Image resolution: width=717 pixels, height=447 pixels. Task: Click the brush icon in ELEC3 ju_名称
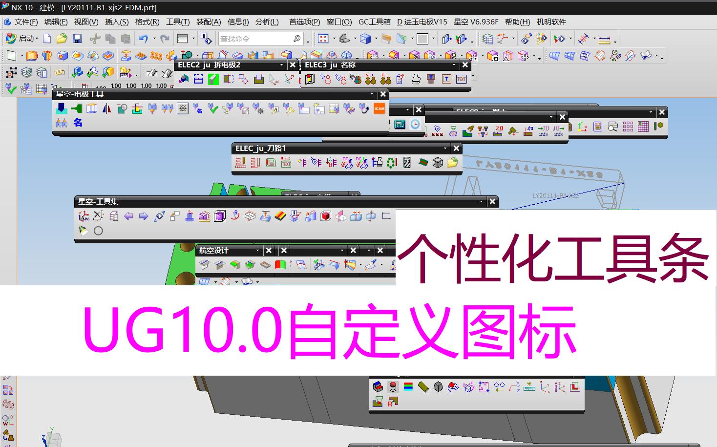coord(416,79)
